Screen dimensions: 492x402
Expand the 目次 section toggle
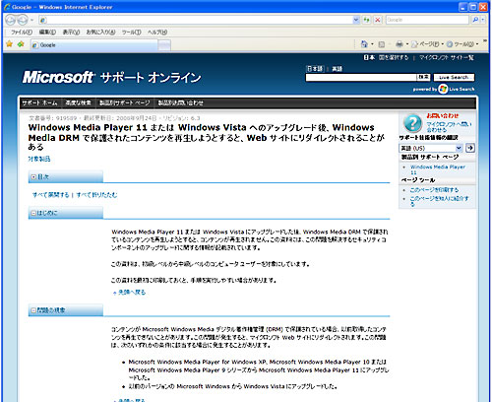(33, 177)
